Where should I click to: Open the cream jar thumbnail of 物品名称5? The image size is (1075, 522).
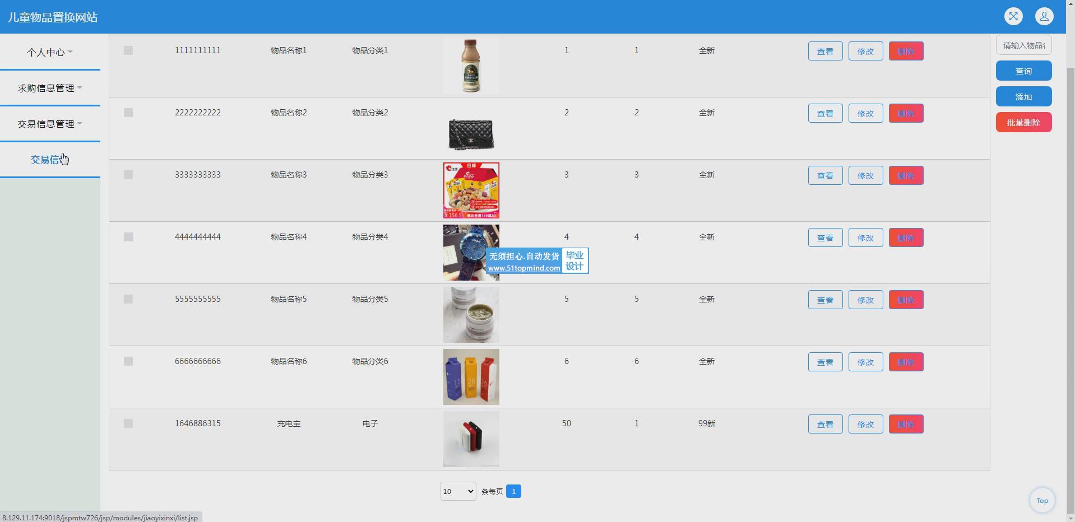[471, 315]
